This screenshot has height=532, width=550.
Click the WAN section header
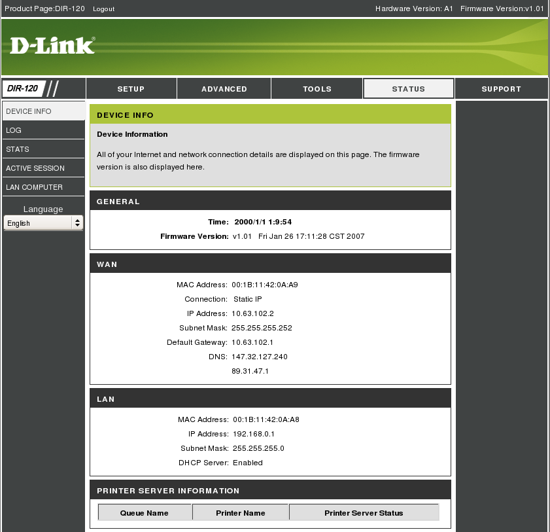[270, 264]
